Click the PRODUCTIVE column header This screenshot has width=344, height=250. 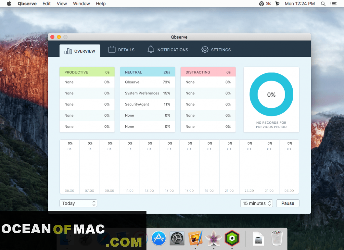[87, 72]
